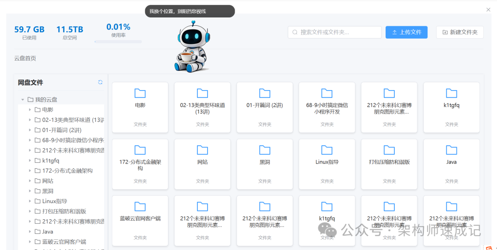
Task: Click folder icon beside 01-开篇词 (2讲) in tree
Action: pyautogui.click(x=37, y=130)
